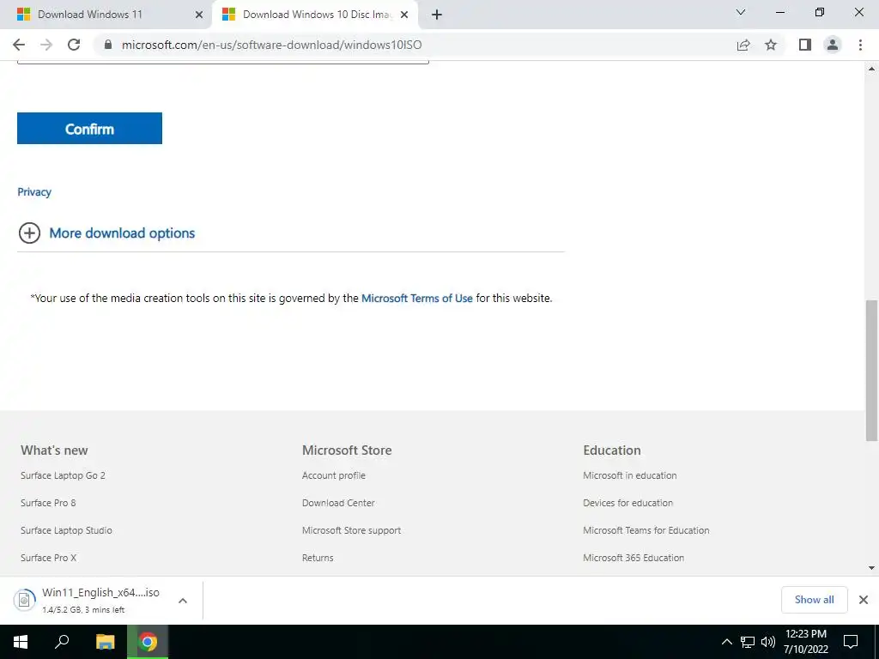The height and width of the screenshot is (659, 879).
Task: Open Windows taskbar search
Action: 62,642
